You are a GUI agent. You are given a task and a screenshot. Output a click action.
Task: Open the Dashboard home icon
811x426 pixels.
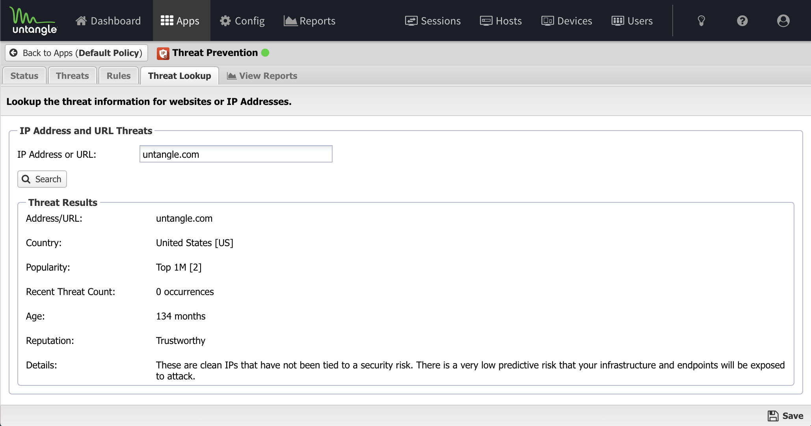click(81, 21)
